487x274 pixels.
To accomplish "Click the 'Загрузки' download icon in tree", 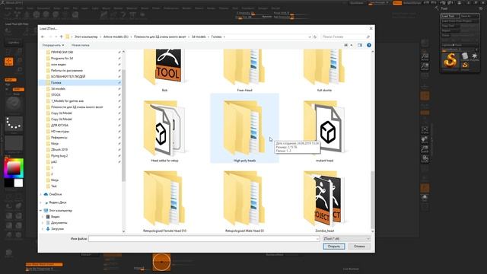I will 48,229.
